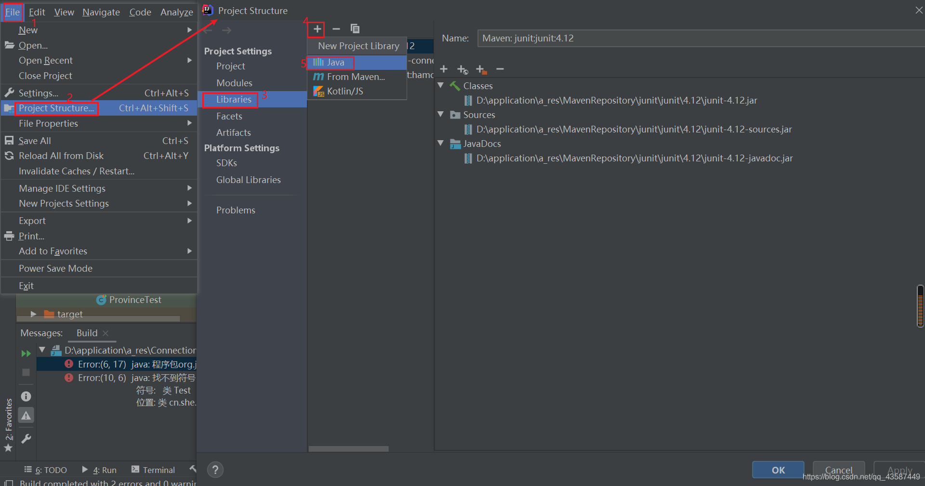Viewport: 925px width, 486px height.
Task: Collapse the Classes tree node
Action: click(x=440, y=86)
